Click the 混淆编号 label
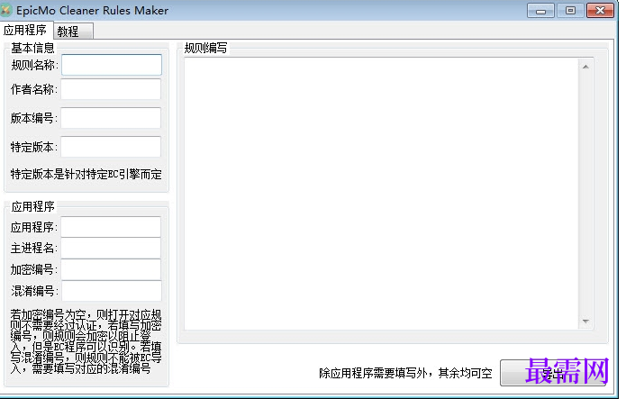The height and width of the screenshot is (399, 626). coord(35,291)
